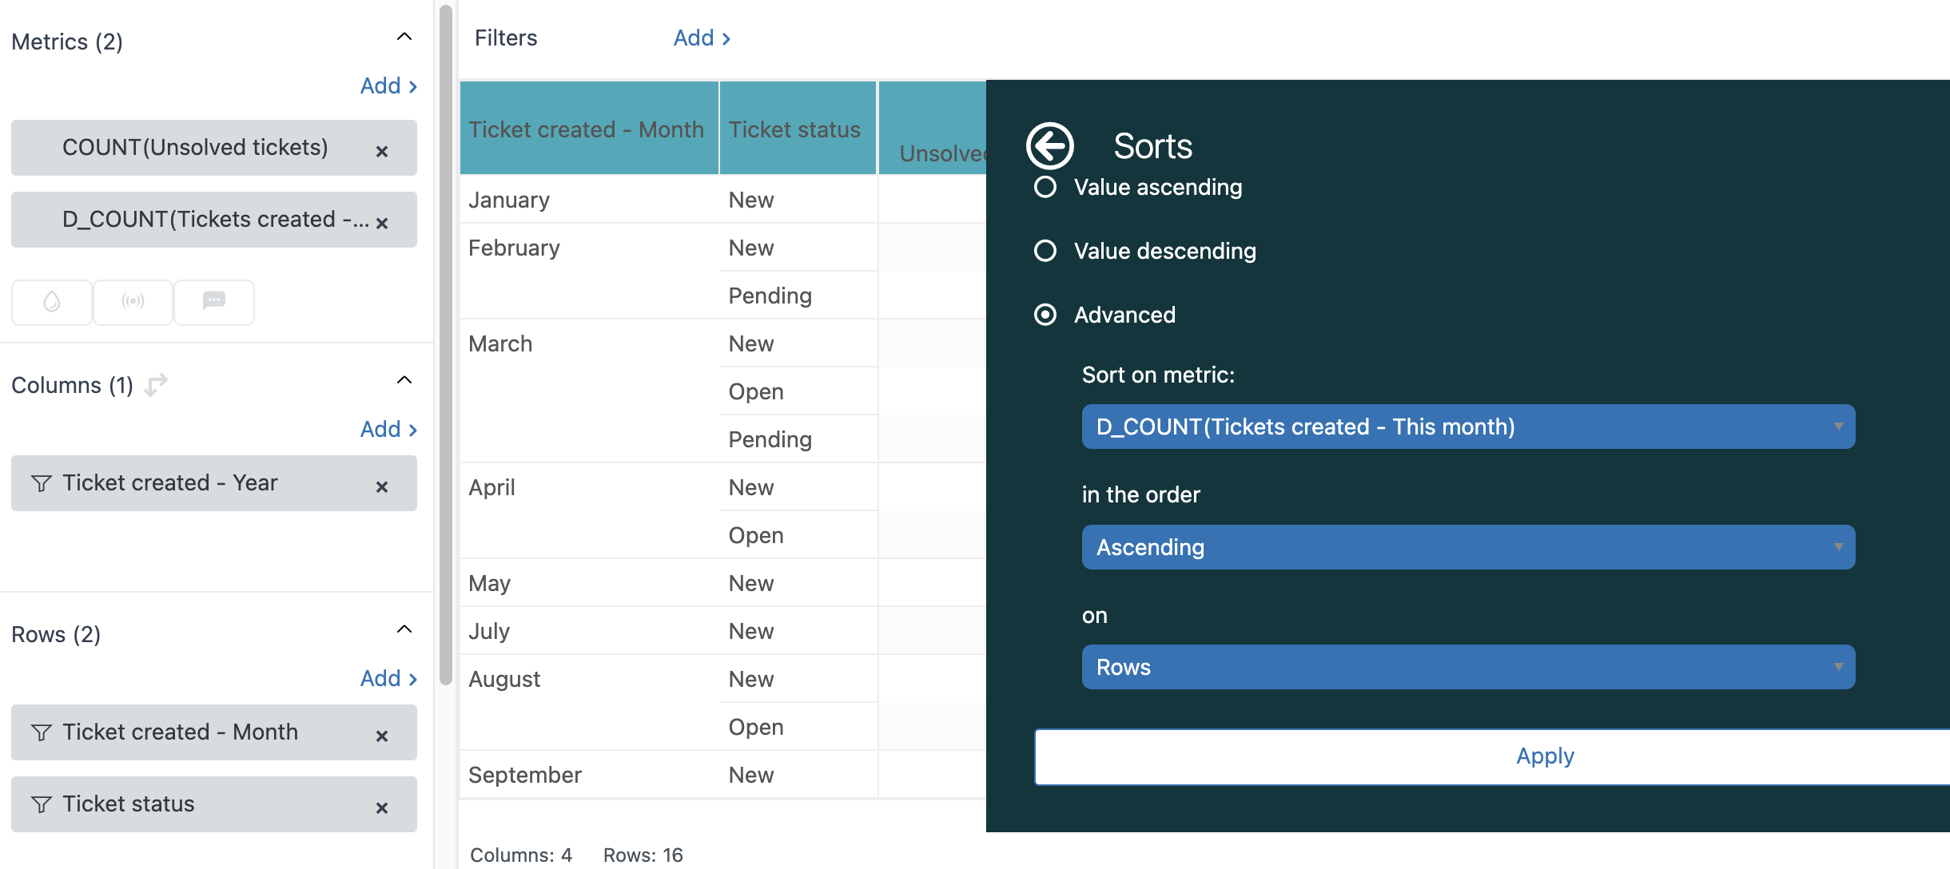Click the left panel vertical scrollbar

(445, 343)
